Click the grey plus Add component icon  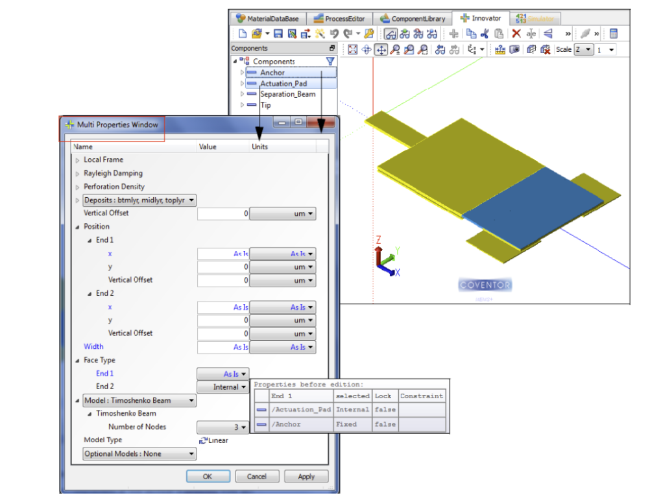(x=454, y=34)
